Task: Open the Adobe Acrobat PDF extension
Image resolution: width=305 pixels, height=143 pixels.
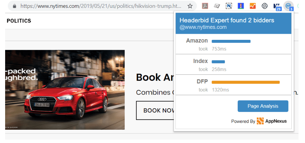Action: (x=205, y=6)
